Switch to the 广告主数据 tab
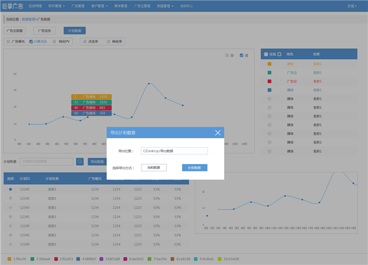This screenshot has width=368, height=265. [x=14, y=30]
